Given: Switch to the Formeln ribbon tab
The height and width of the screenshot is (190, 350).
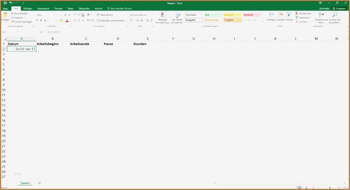Looking at the screenshot, I should tap(58, 9).
